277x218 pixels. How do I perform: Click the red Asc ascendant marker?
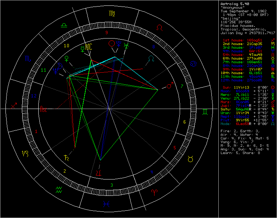43,109
